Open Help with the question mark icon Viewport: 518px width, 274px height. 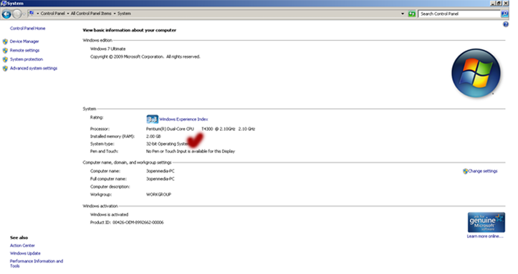(505, 24)
